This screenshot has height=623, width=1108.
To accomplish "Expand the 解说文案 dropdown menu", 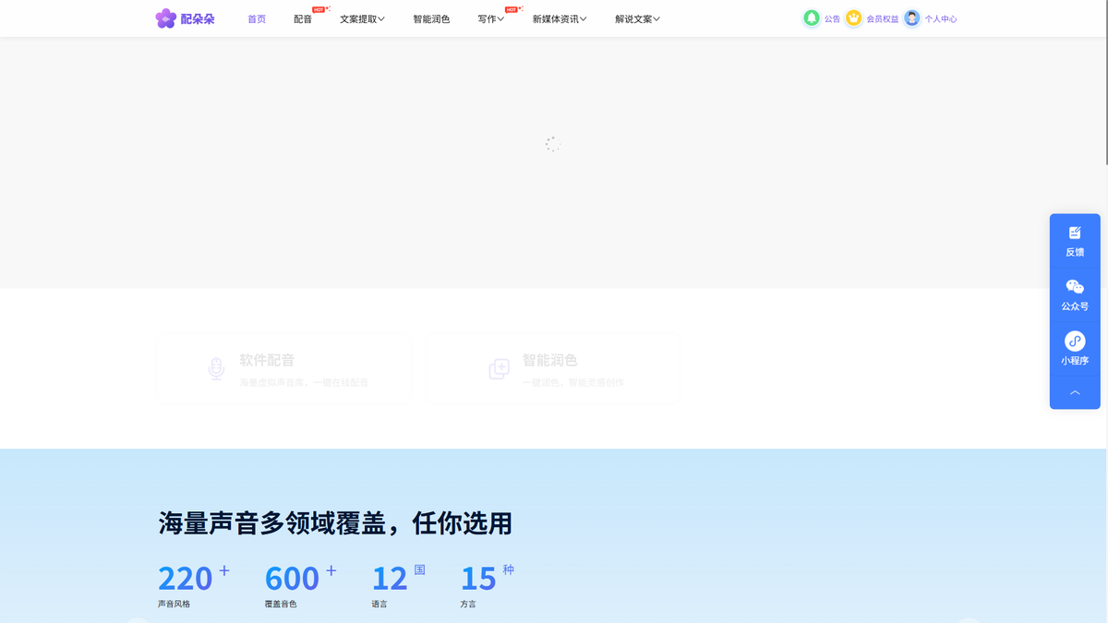I will tap(637, 19).
